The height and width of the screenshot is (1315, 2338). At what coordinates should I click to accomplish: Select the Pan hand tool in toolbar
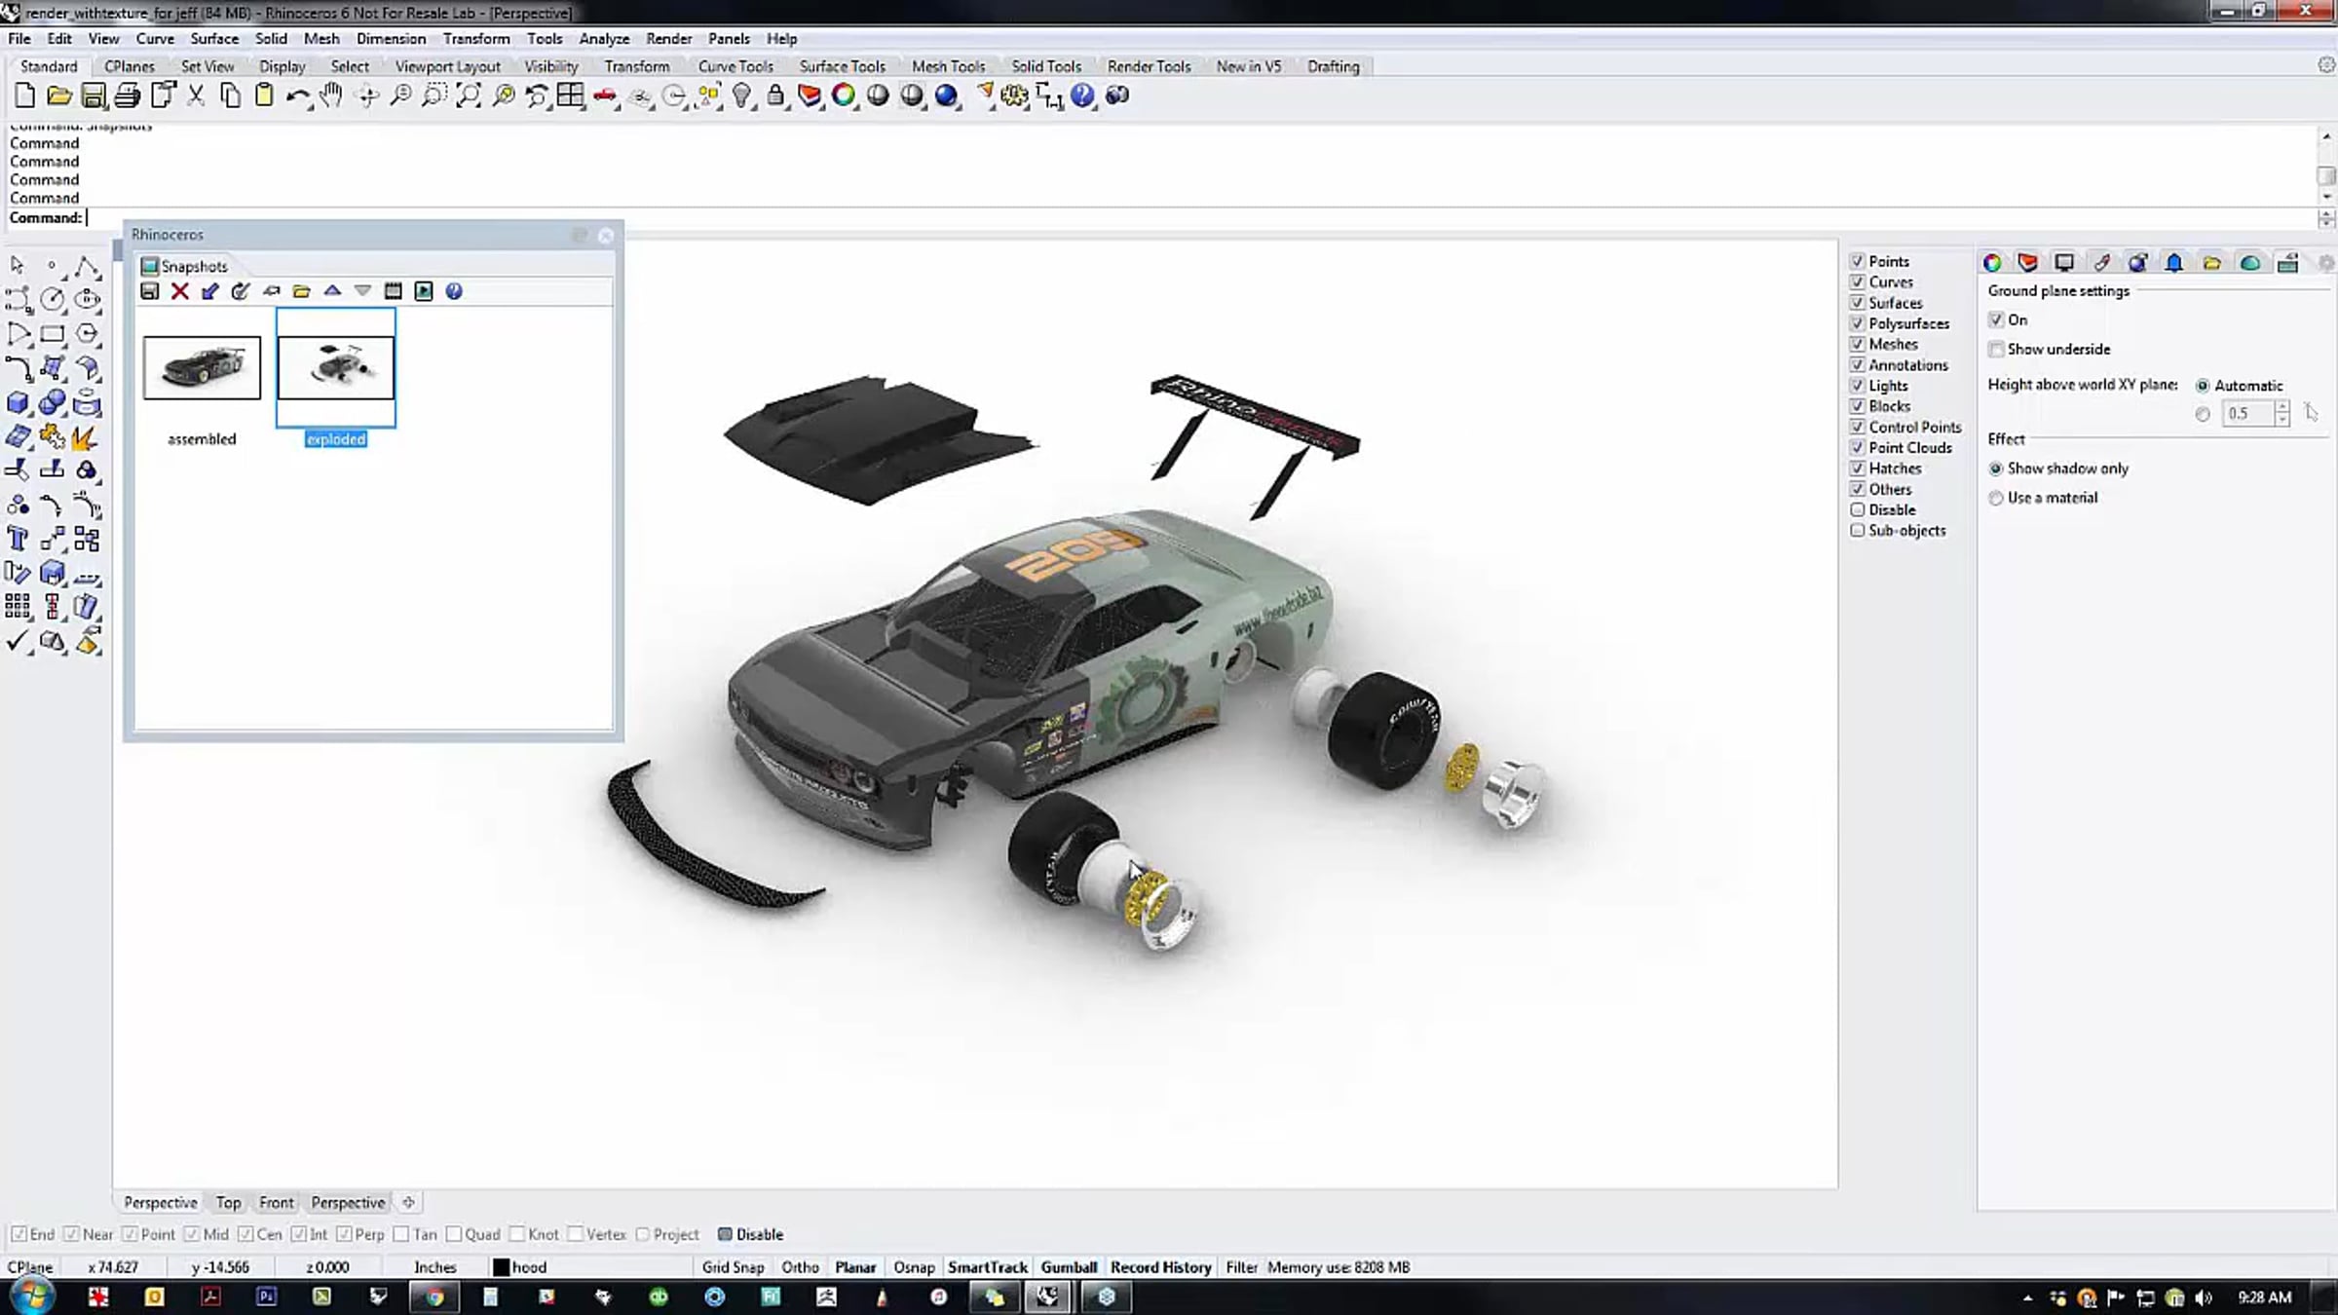[x=331, y=95]
